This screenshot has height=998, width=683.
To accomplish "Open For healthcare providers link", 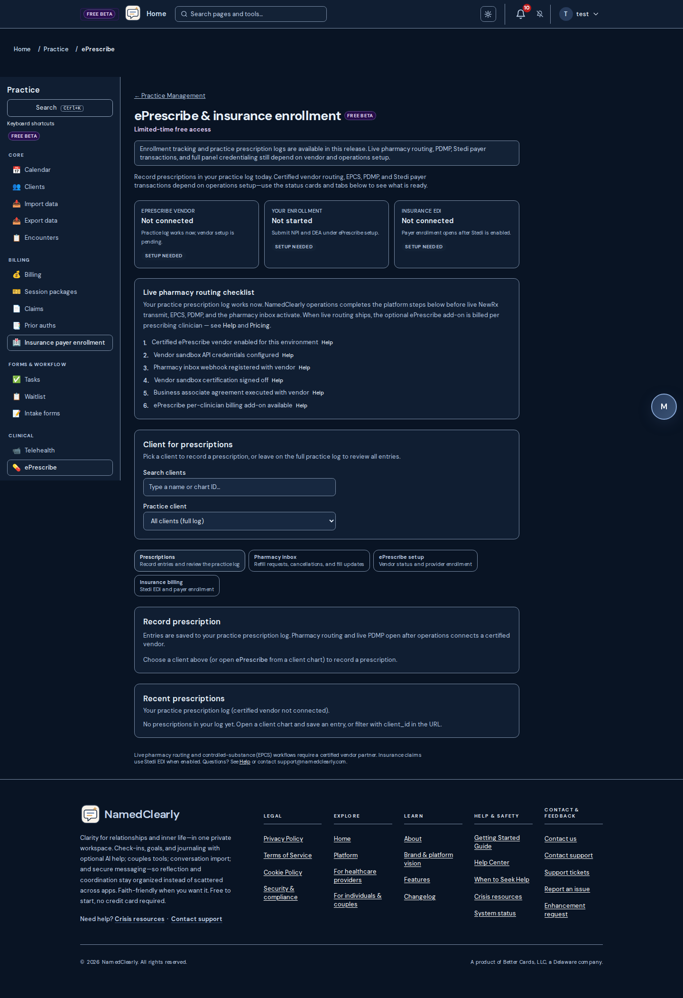I will coord(355,876).
